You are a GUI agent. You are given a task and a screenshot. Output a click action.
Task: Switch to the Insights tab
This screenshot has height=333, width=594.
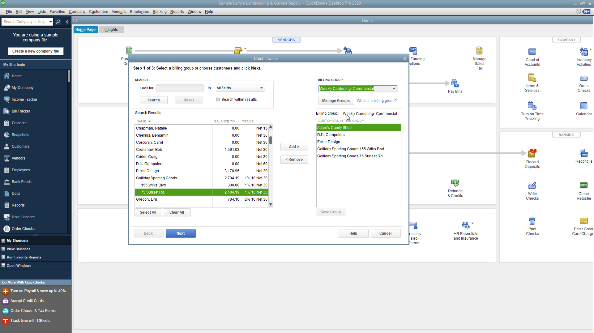pyautogui.click(x=111, y=30)
